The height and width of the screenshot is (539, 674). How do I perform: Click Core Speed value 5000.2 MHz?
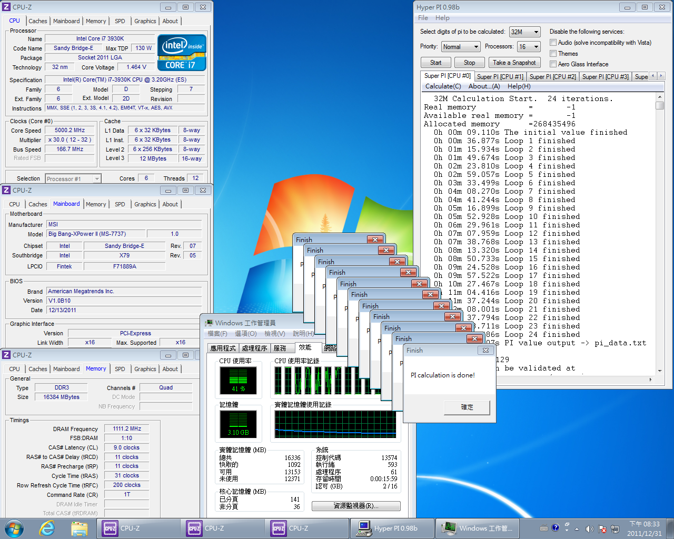pos(70,131)
